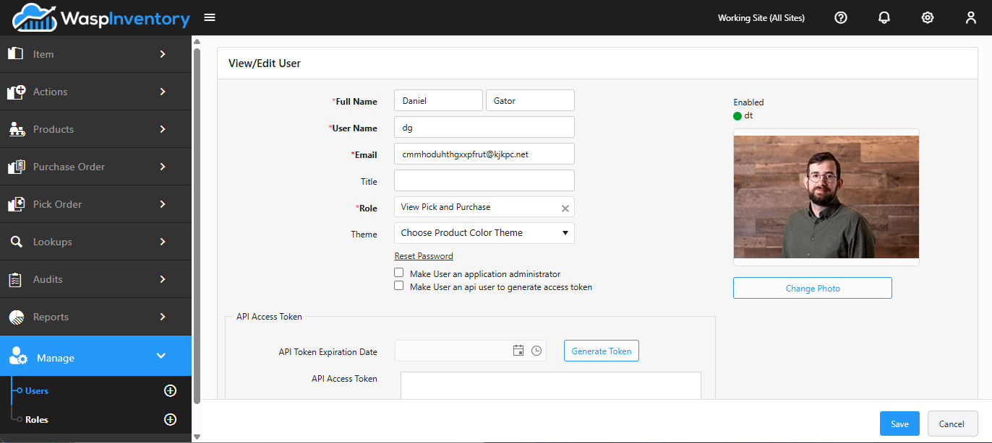
Task: Click the first name field containing Daniel
Action: 438,100
